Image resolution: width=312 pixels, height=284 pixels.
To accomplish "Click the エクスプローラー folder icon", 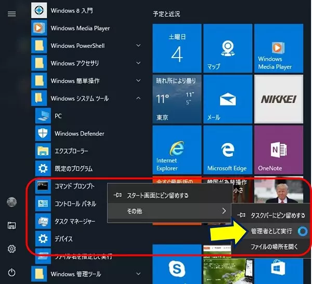I will (43, 151).
